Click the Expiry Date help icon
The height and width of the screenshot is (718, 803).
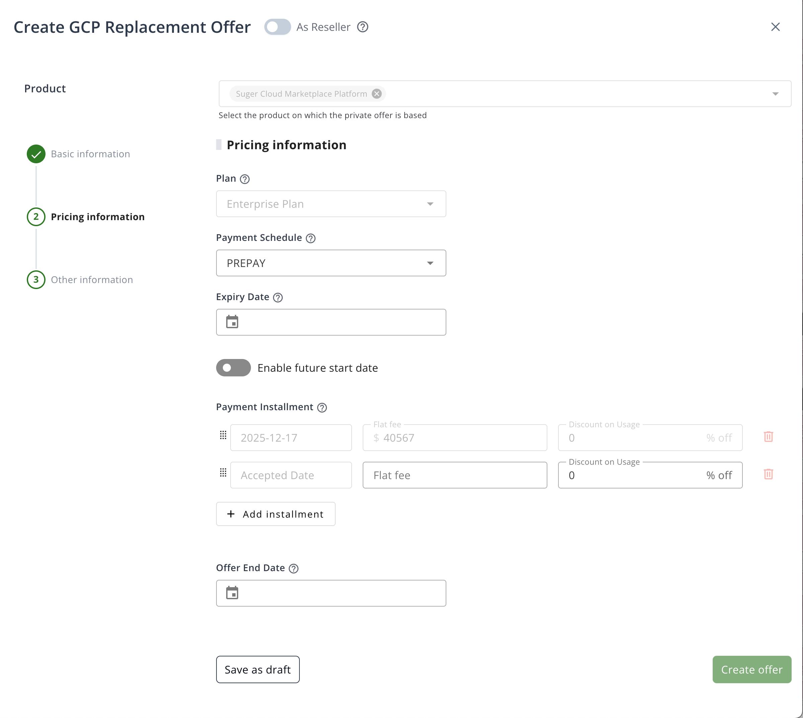[x=278, y=297]
